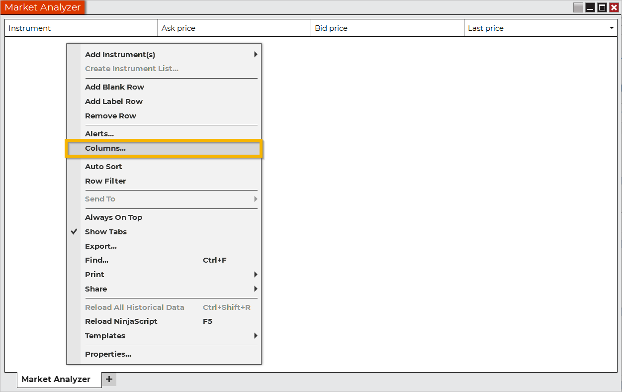Expand the Print submenu
This screenshot has height=392, width=622.
256,275
